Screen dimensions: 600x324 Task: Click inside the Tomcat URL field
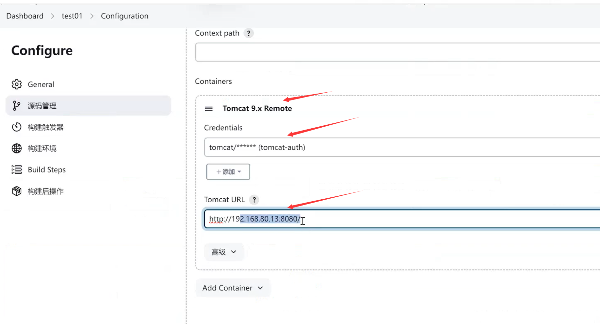[426, 219]
